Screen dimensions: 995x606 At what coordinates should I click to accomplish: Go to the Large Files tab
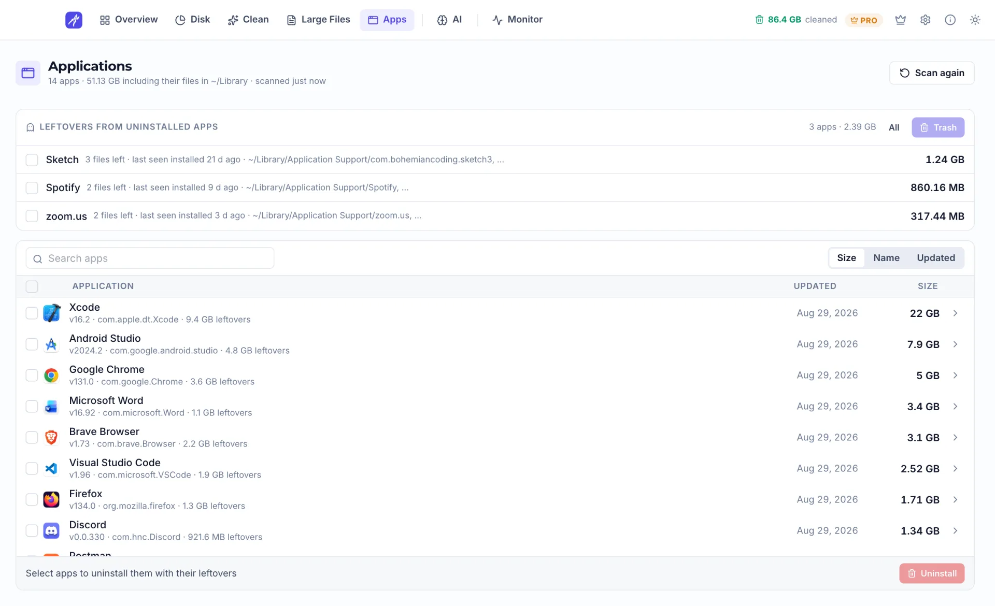pyautogui.click(x=318, y=20)
